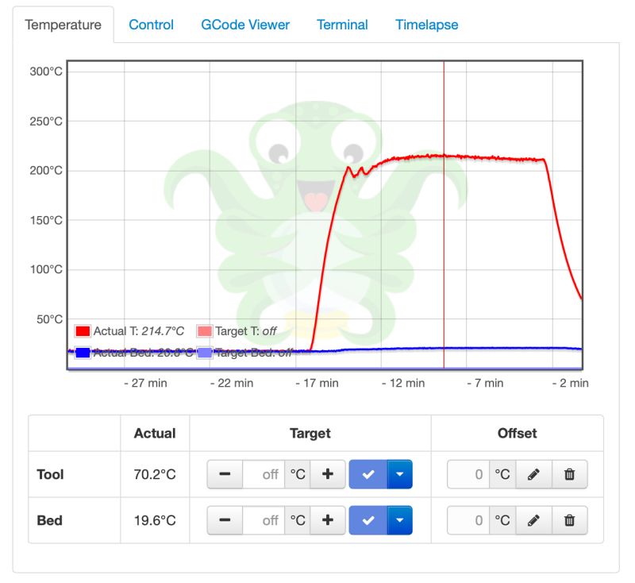Switch to the Control tab
Screen dimensions: 635x583
[151, 25]
